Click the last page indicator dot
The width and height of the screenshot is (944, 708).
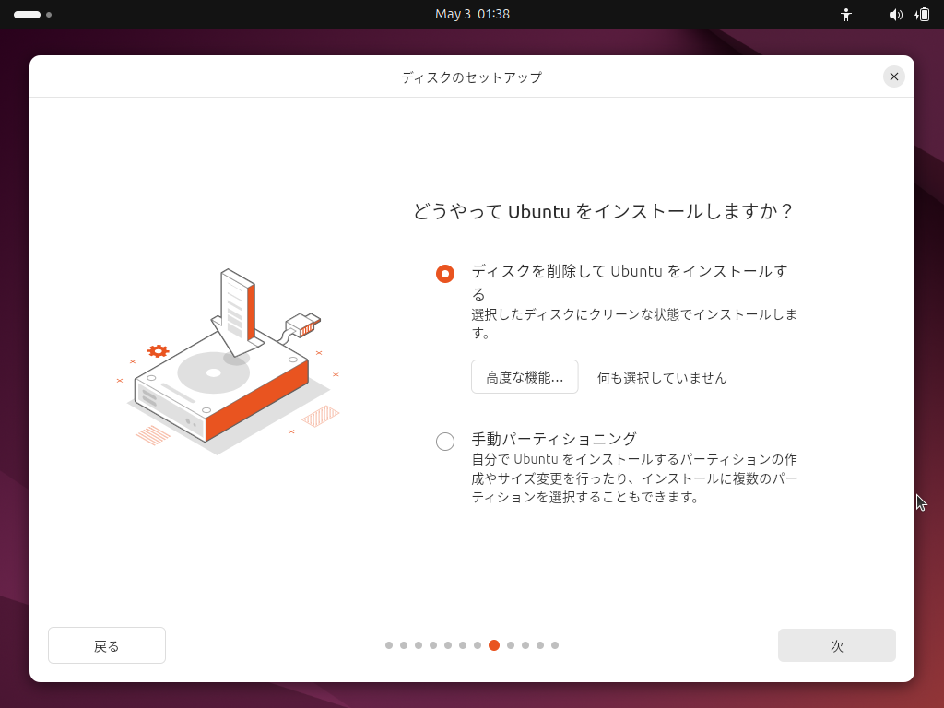coord(555,645)
